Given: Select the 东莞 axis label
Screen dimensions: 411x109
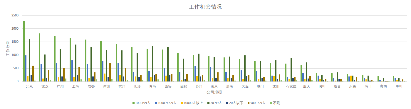Looking at the screenshot, I should coord(353,86).
